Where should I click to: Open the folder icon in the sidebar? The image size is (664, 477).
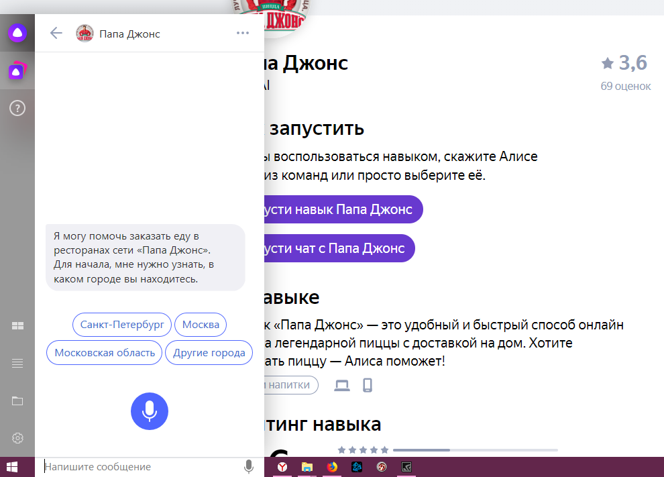pyautogui.click(x=17, y=401)
